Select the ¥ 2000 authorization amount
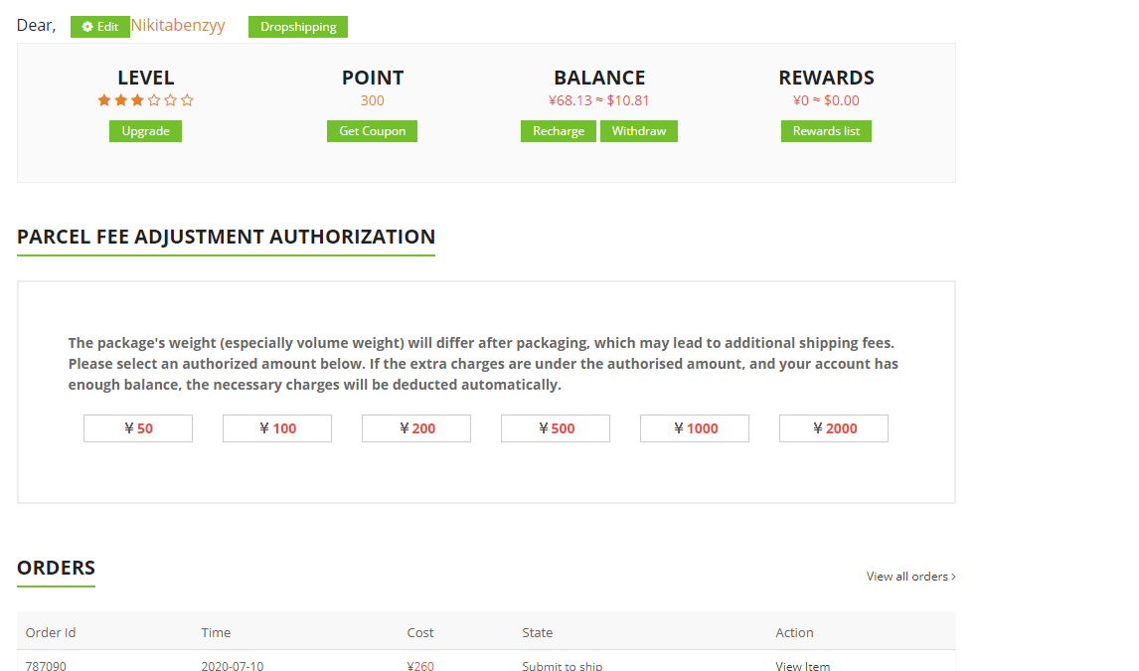Viewport: 1139px width, 671px height. (x=834, y=428)
